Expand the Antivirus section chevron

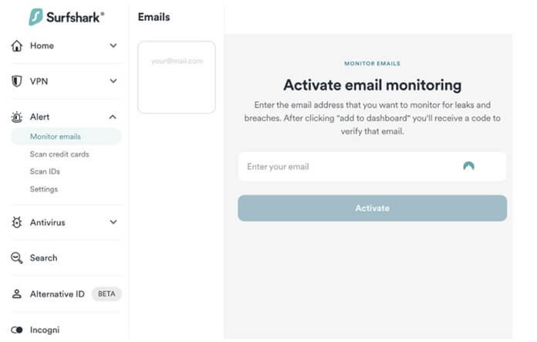113,222
